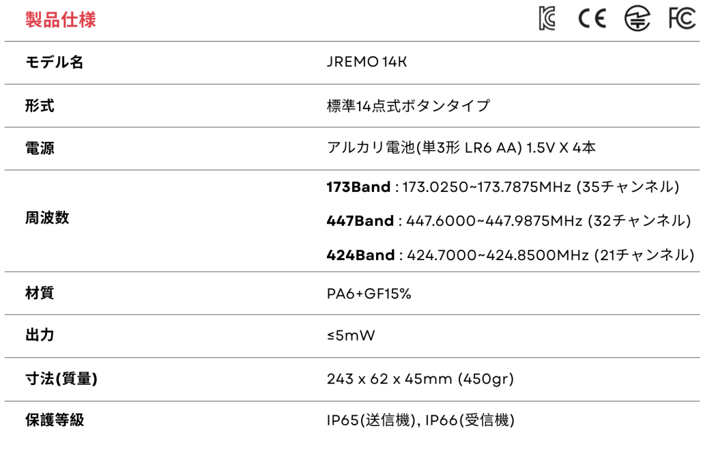This screenshot has width=703, height=469.
Task: Click the 424Band frequency line
Action: coord(510,255)
